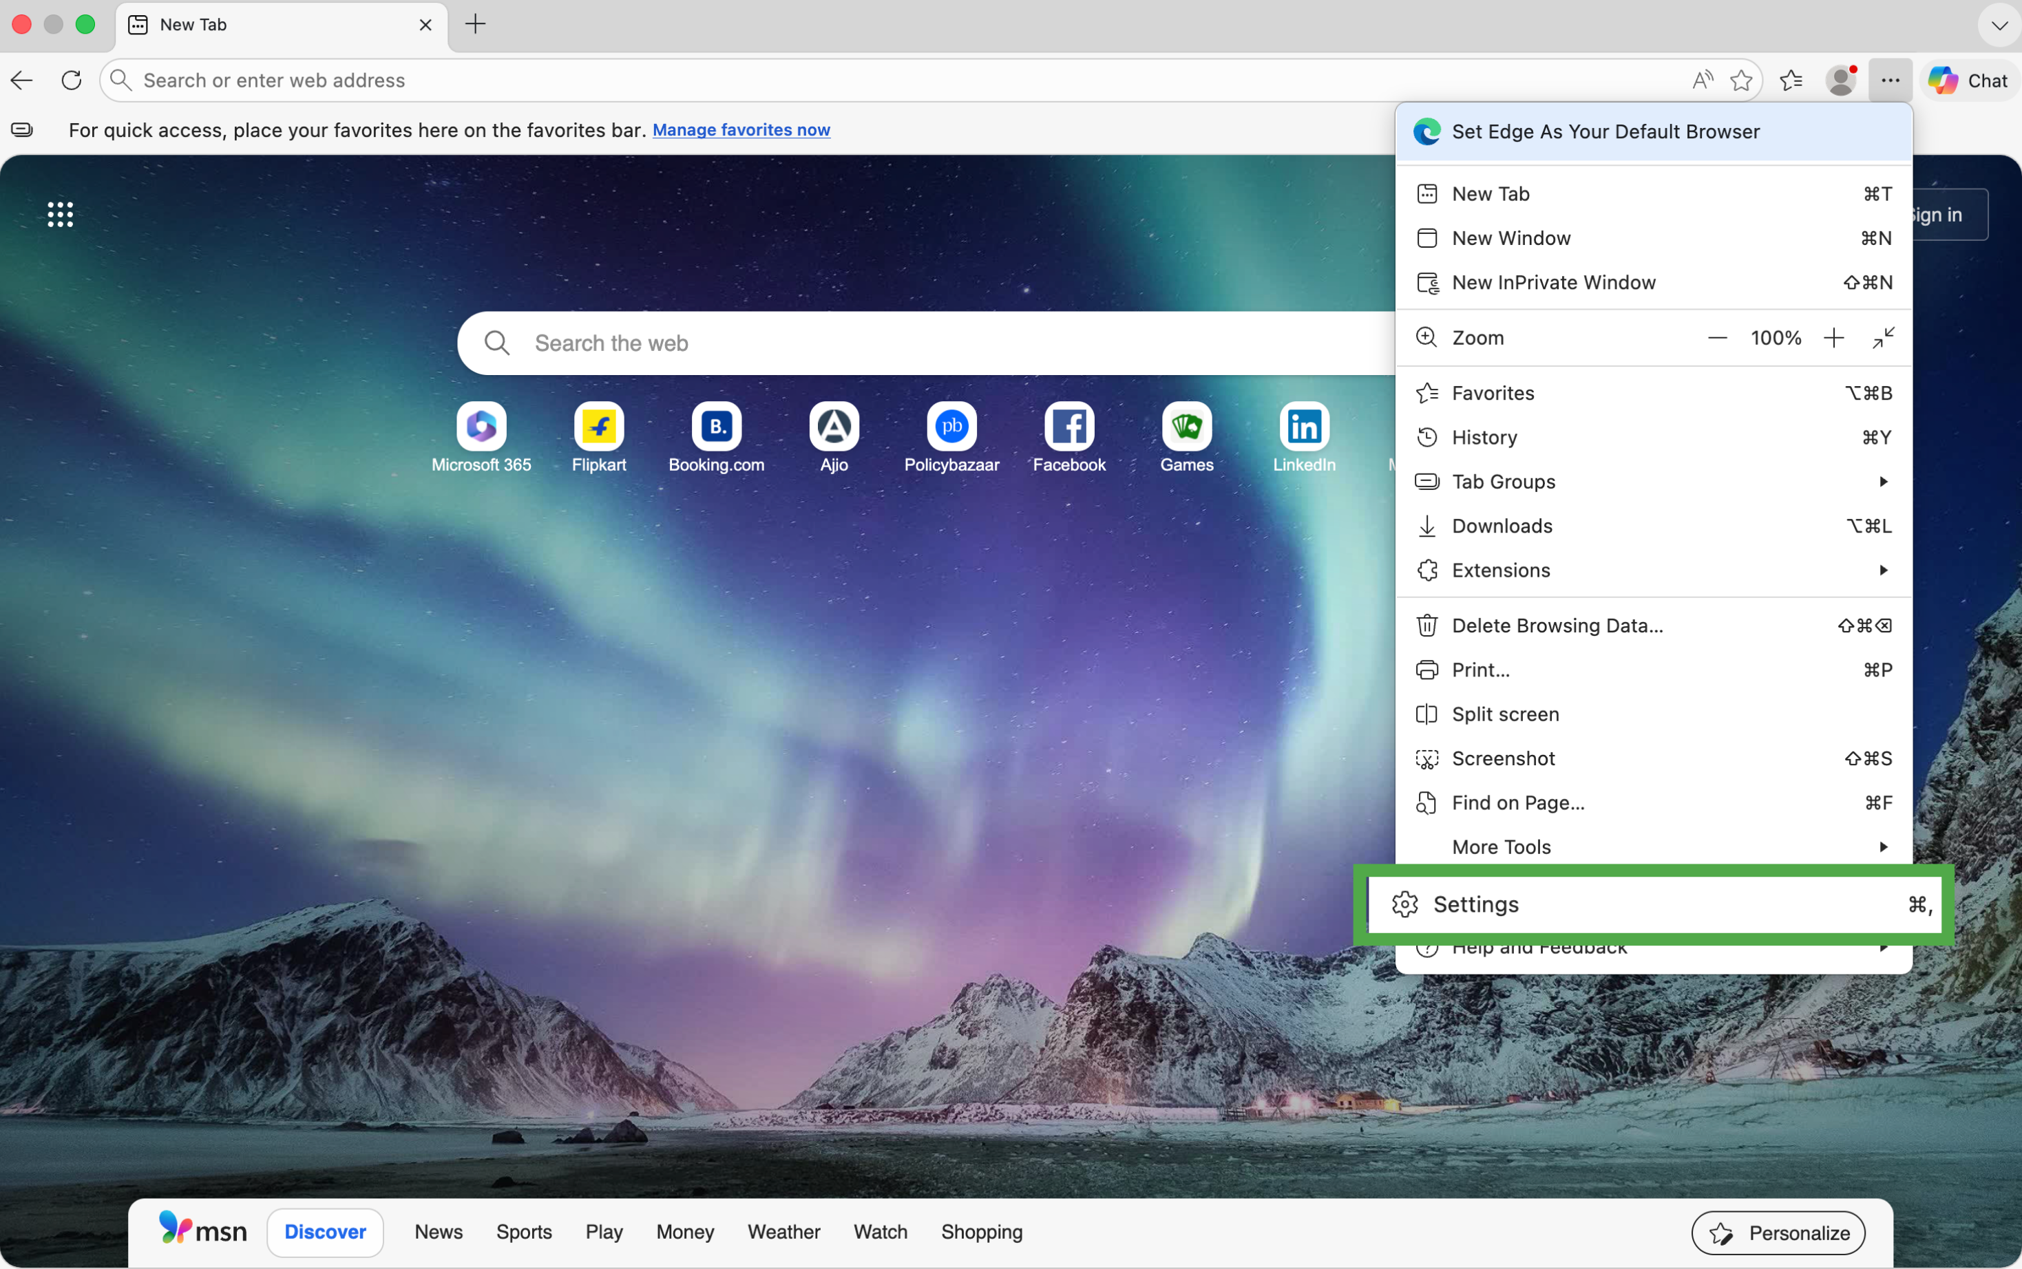Select the Discover tab in msn bar
Screen dimensions: 2022x1269
point(325,1231)
